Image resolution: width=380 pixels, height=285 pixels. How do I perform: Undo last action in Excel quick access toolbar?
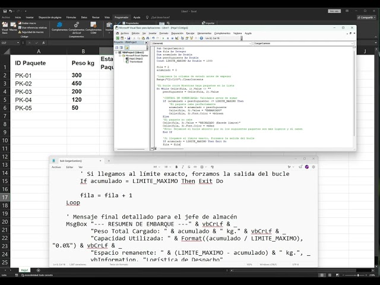point(11,11)
